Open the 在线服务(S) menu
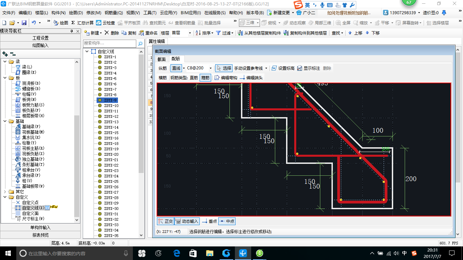The width and height of the screenshot is (463, 260). tap(215, 13)
